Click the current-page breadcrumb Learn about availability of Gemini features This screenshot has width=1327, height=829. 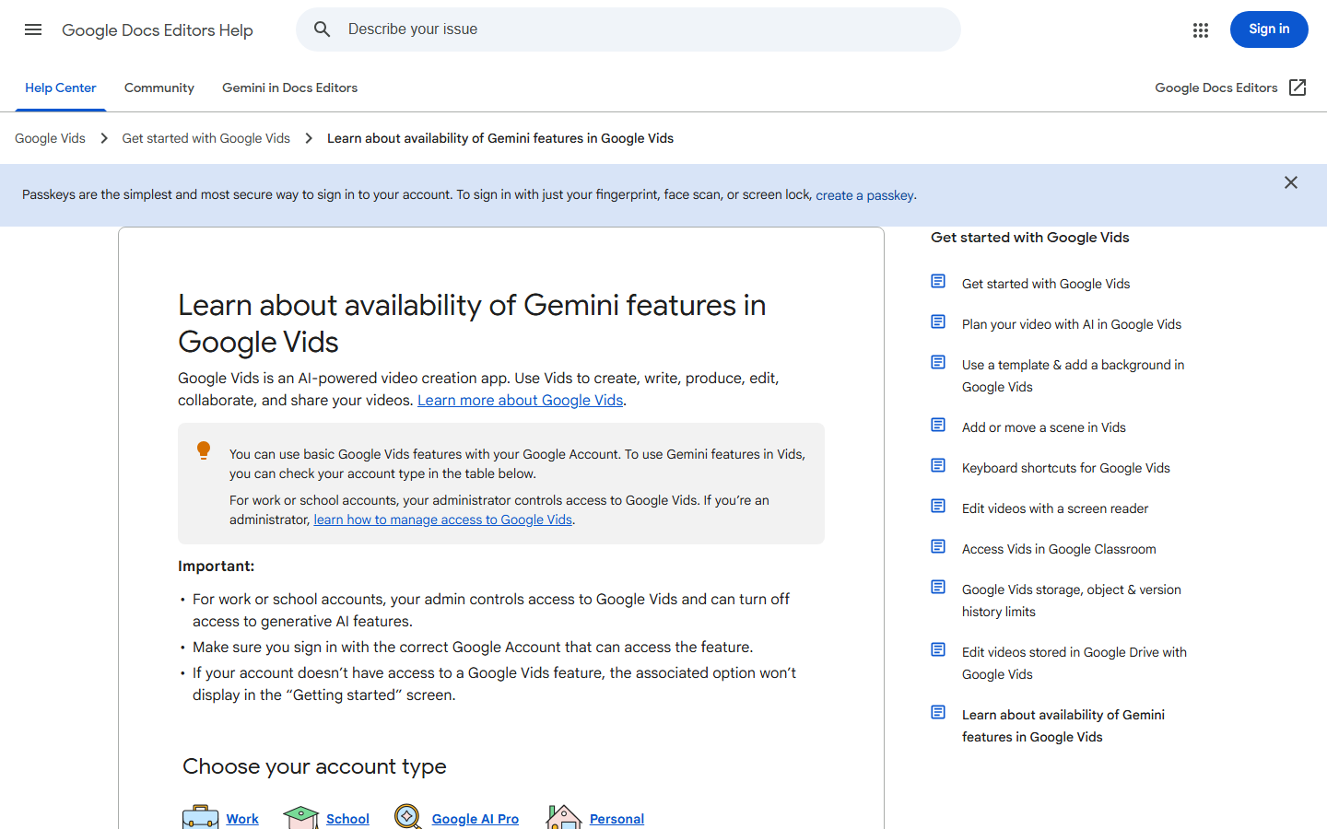pos(500,138)
